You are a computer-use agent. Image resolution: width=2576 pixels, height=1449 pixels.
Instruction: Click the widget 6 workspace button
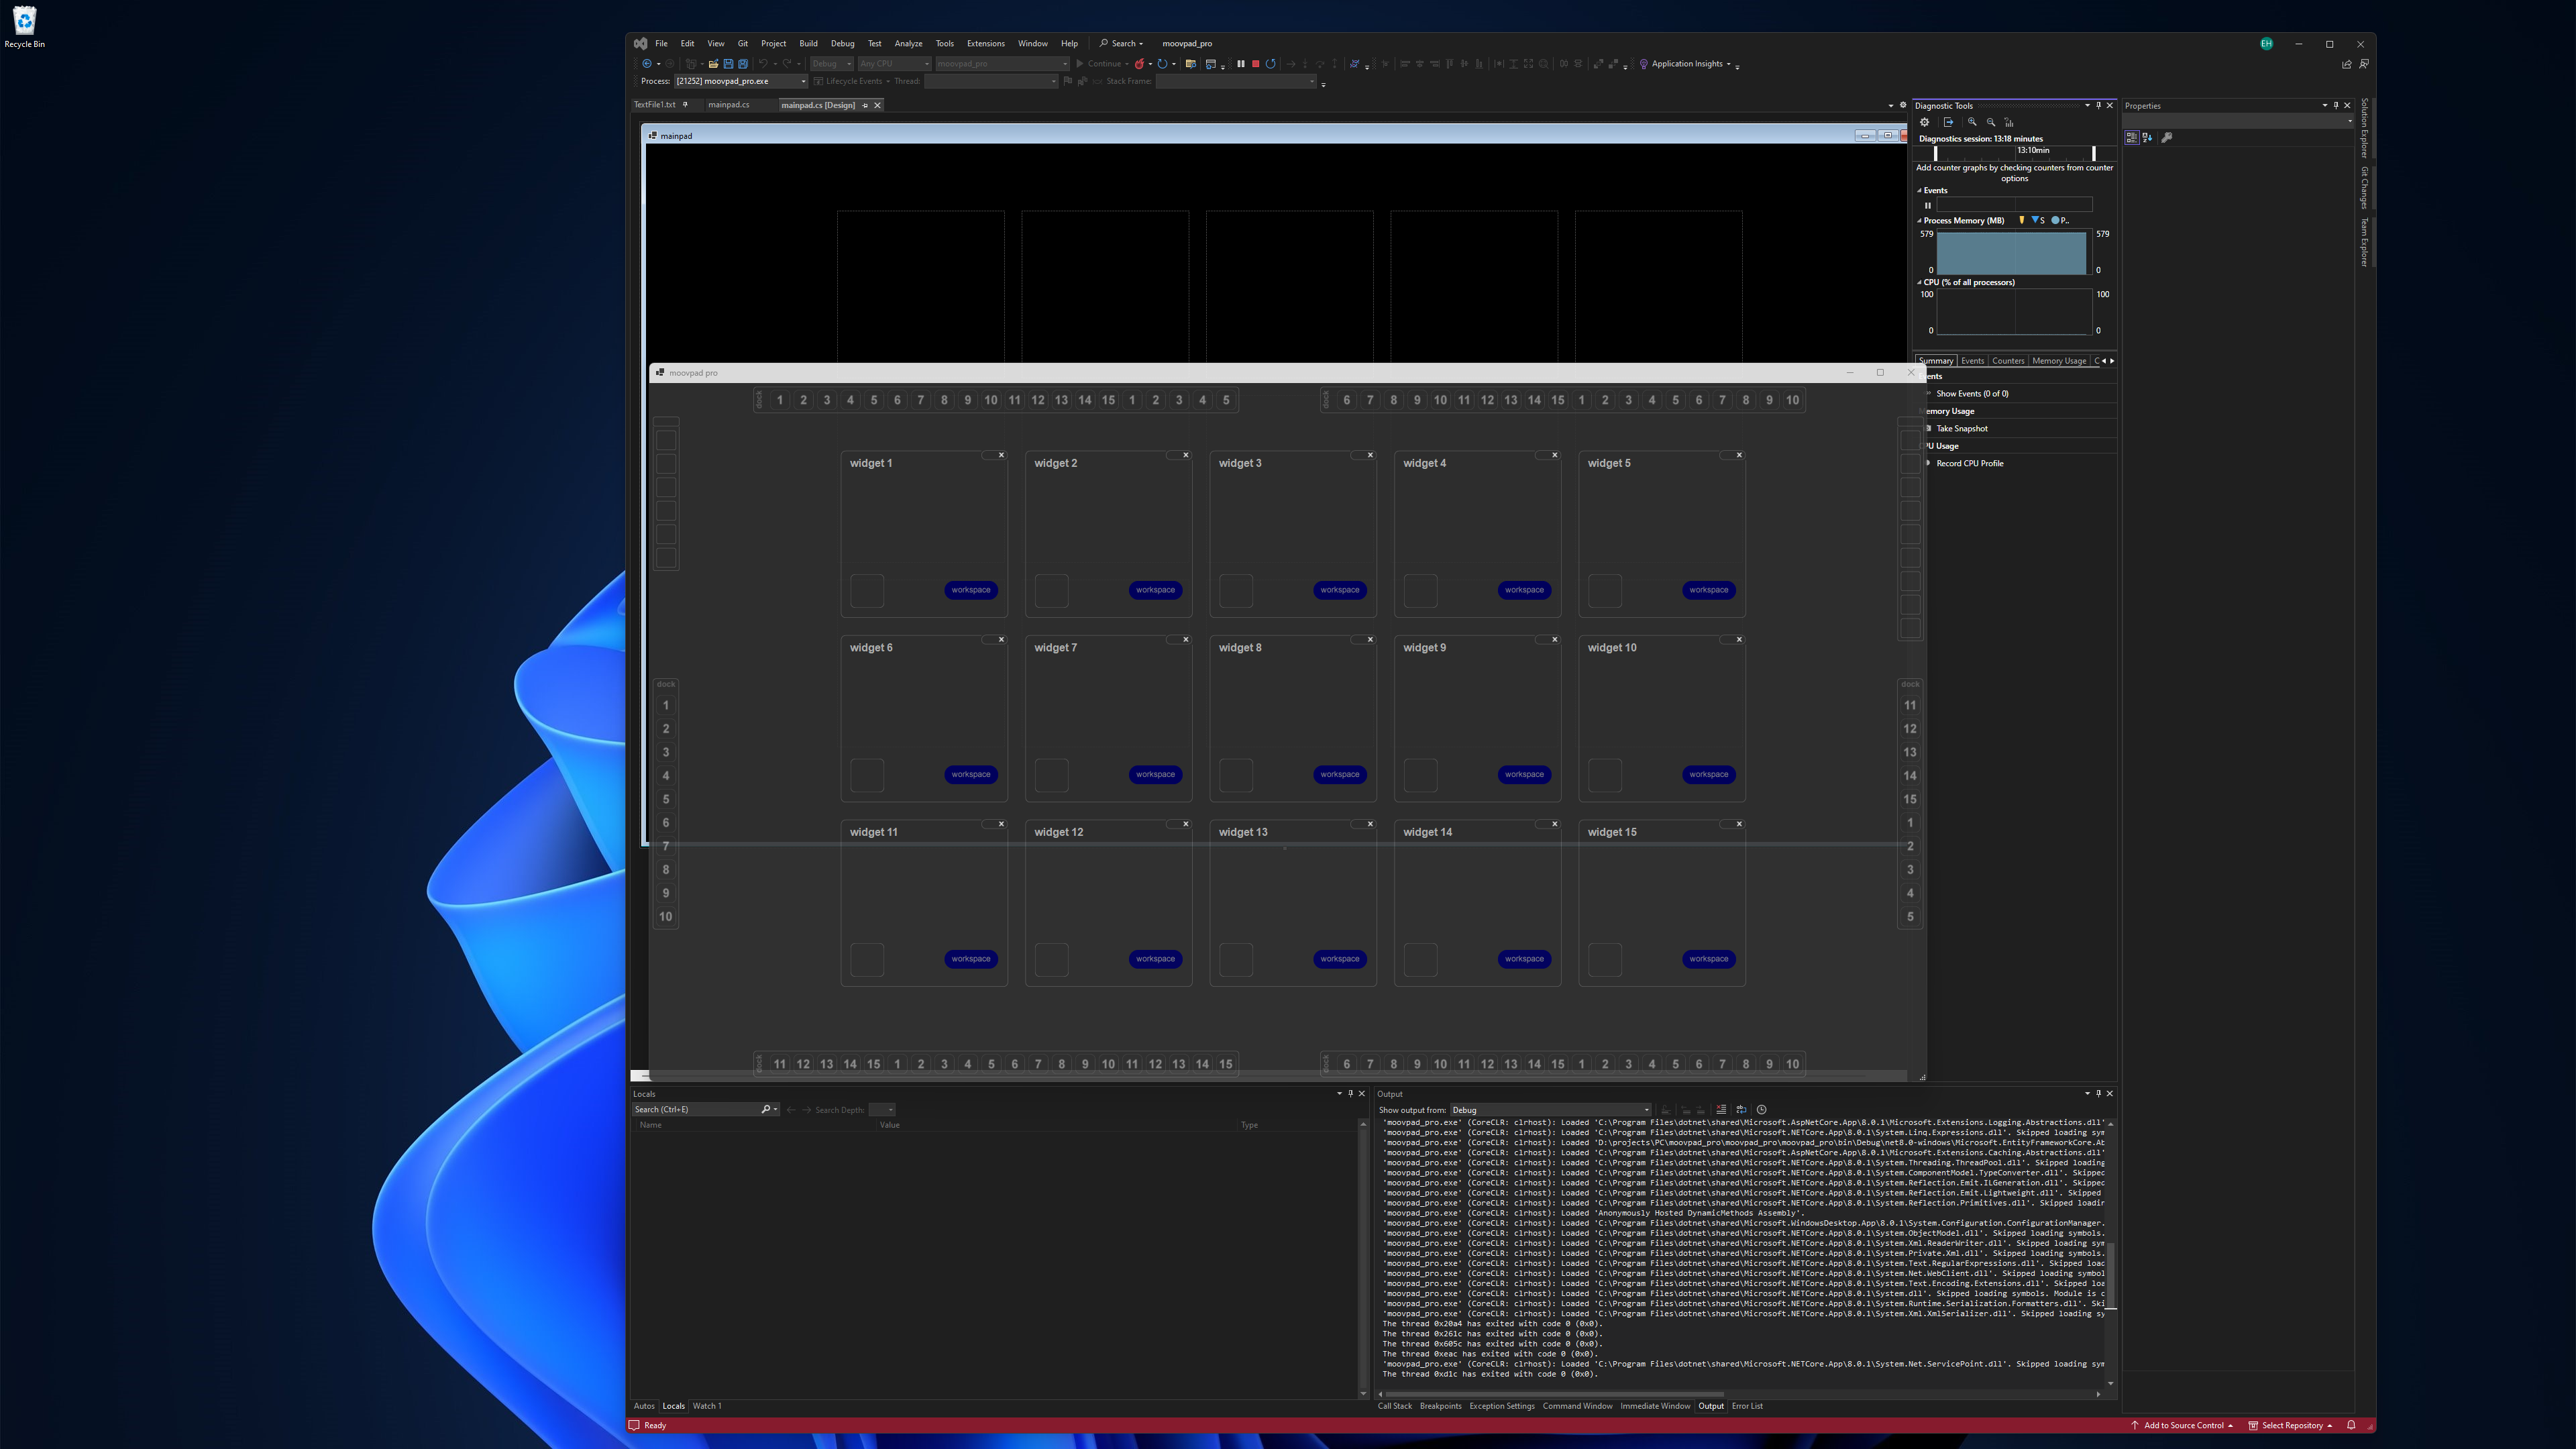point(971,775)
